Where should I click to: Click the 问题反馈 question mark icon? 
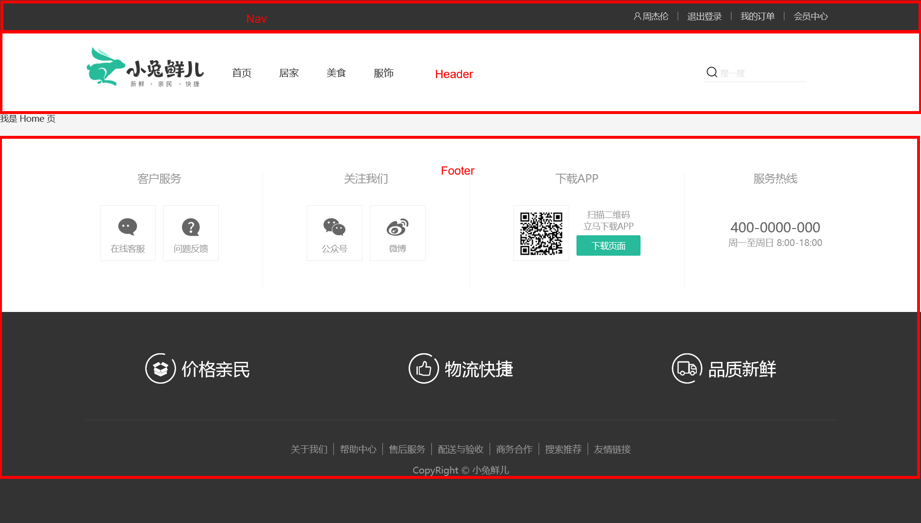(191, 227)
